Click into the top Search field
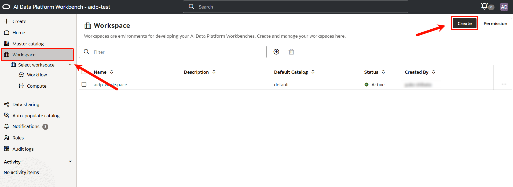 (x=295, y=7)
